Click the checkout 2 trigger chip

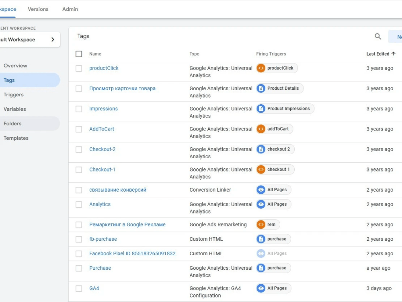(x=275, y=149)
